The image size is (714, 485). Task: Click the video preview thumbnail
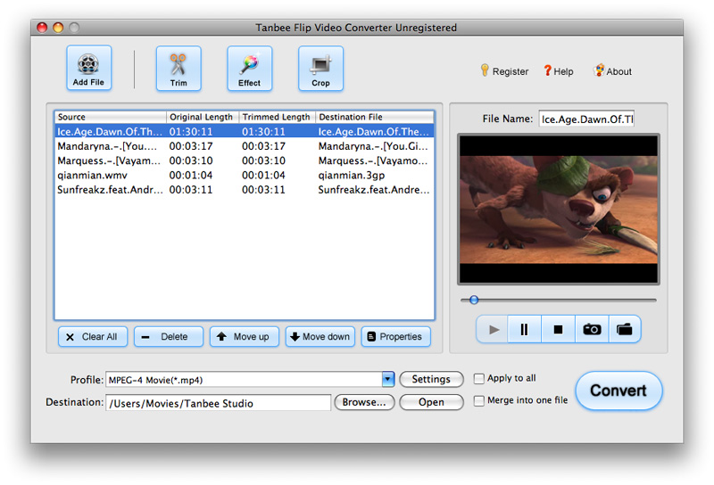(x=559, y=210)
